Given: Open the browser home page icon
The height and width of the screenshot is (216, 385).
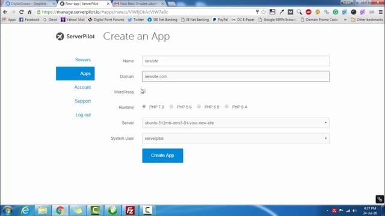Looking at the screenshot, I should [29, 12].
